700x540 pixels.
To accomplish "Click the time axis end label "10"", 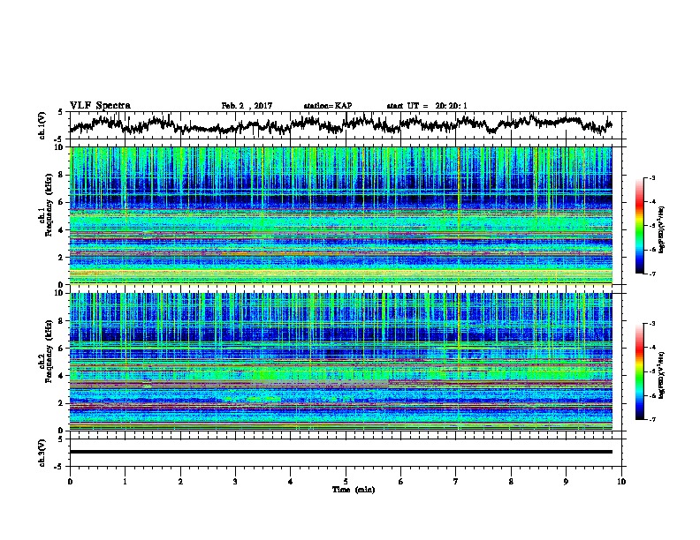I will point(621,482).
